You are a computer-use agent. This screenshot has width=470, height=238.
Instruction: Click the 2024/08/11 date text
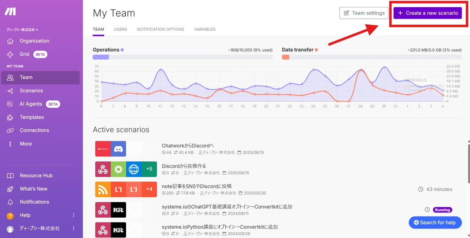coord(239,213)
